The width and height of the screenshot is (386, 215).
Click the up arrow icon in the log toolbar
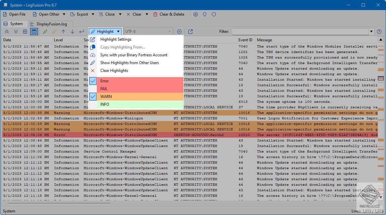(63, 32)
